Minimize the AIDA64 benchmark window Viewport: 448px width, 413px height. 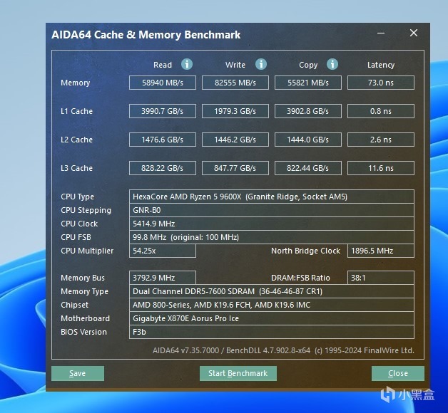[x=381, y=33]
